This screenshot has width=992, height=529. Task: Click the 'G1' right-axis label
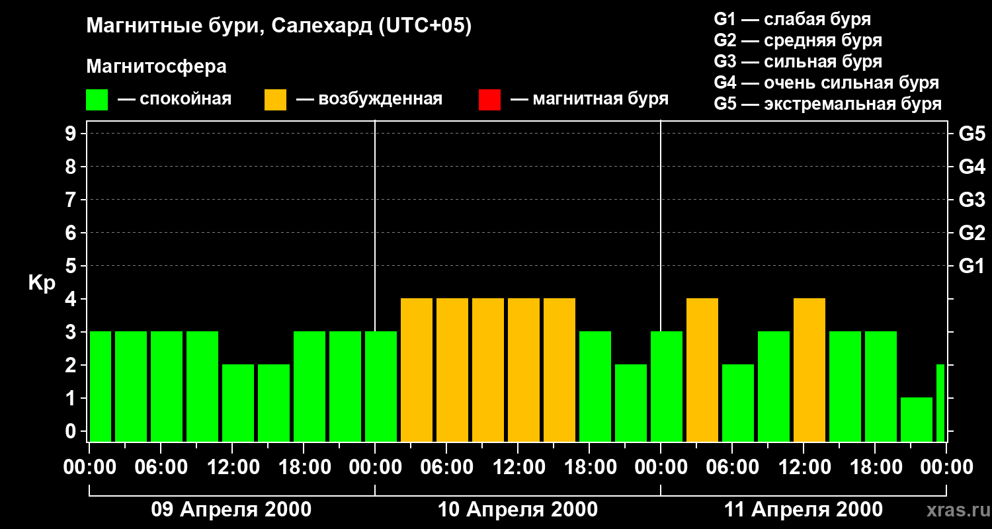[971, 266]
